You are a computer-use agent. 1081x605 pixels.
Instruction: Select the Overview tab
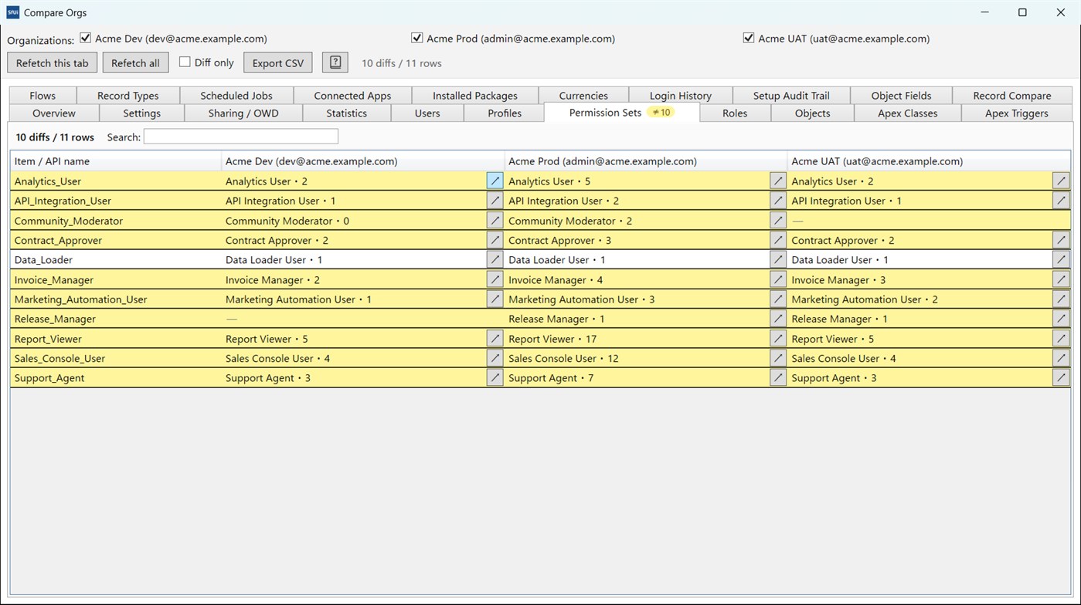[x=54, y=113]
